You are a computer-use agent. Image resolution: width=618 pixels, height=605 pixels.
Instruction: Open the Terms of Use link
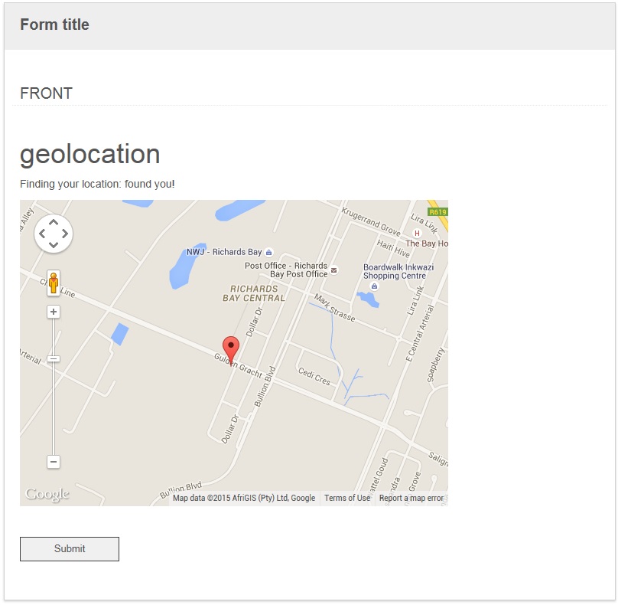[x=347, y=498]
